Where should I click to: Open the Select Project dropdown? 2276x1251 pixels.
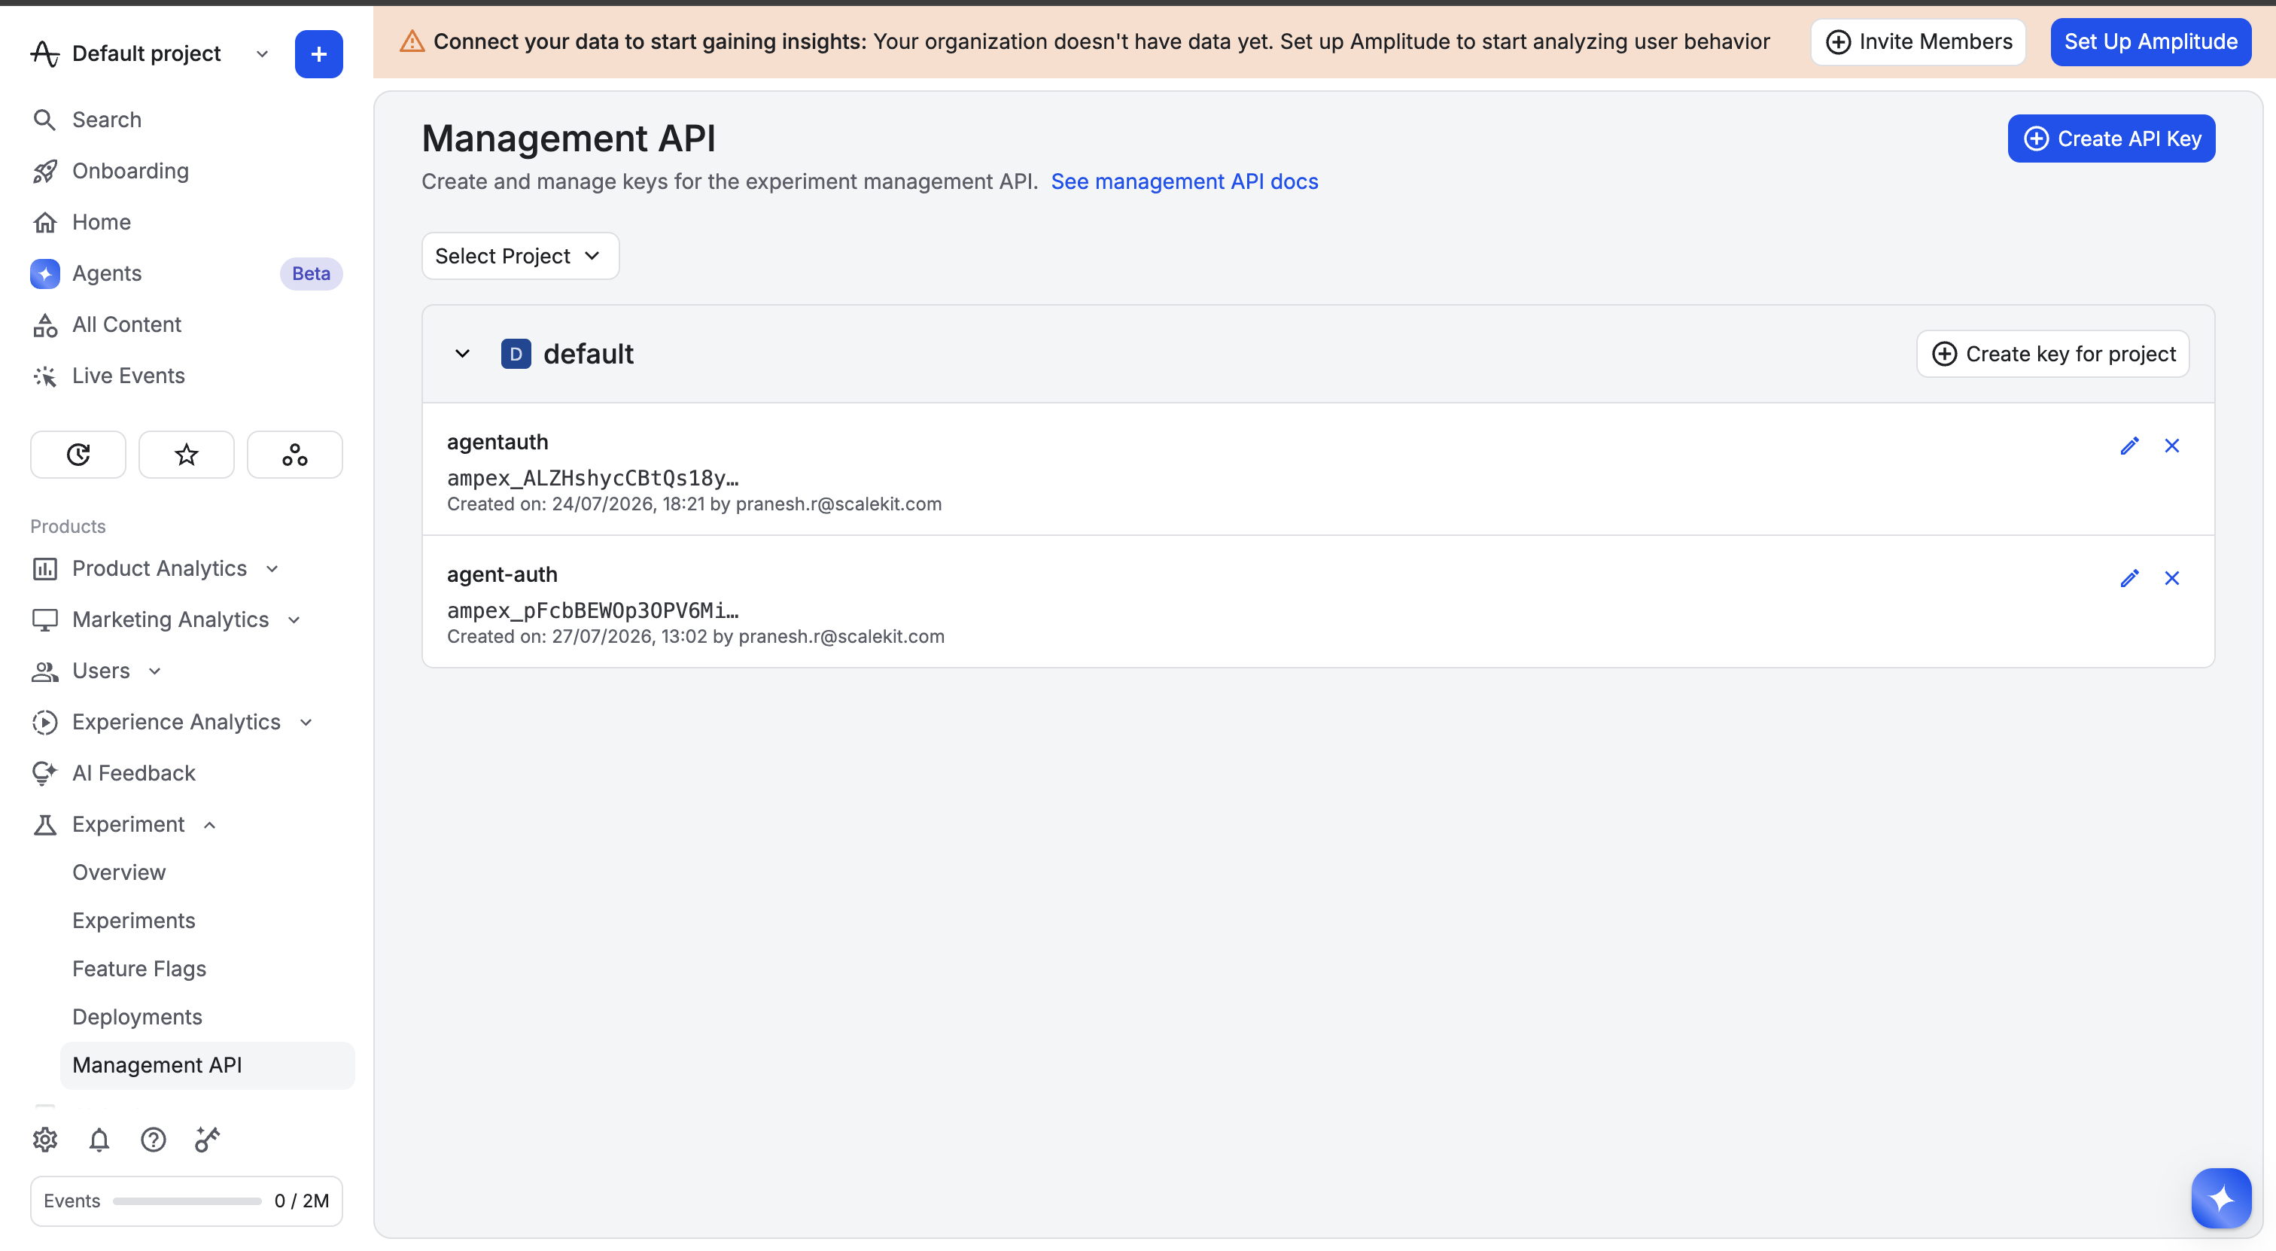[520, 256]
